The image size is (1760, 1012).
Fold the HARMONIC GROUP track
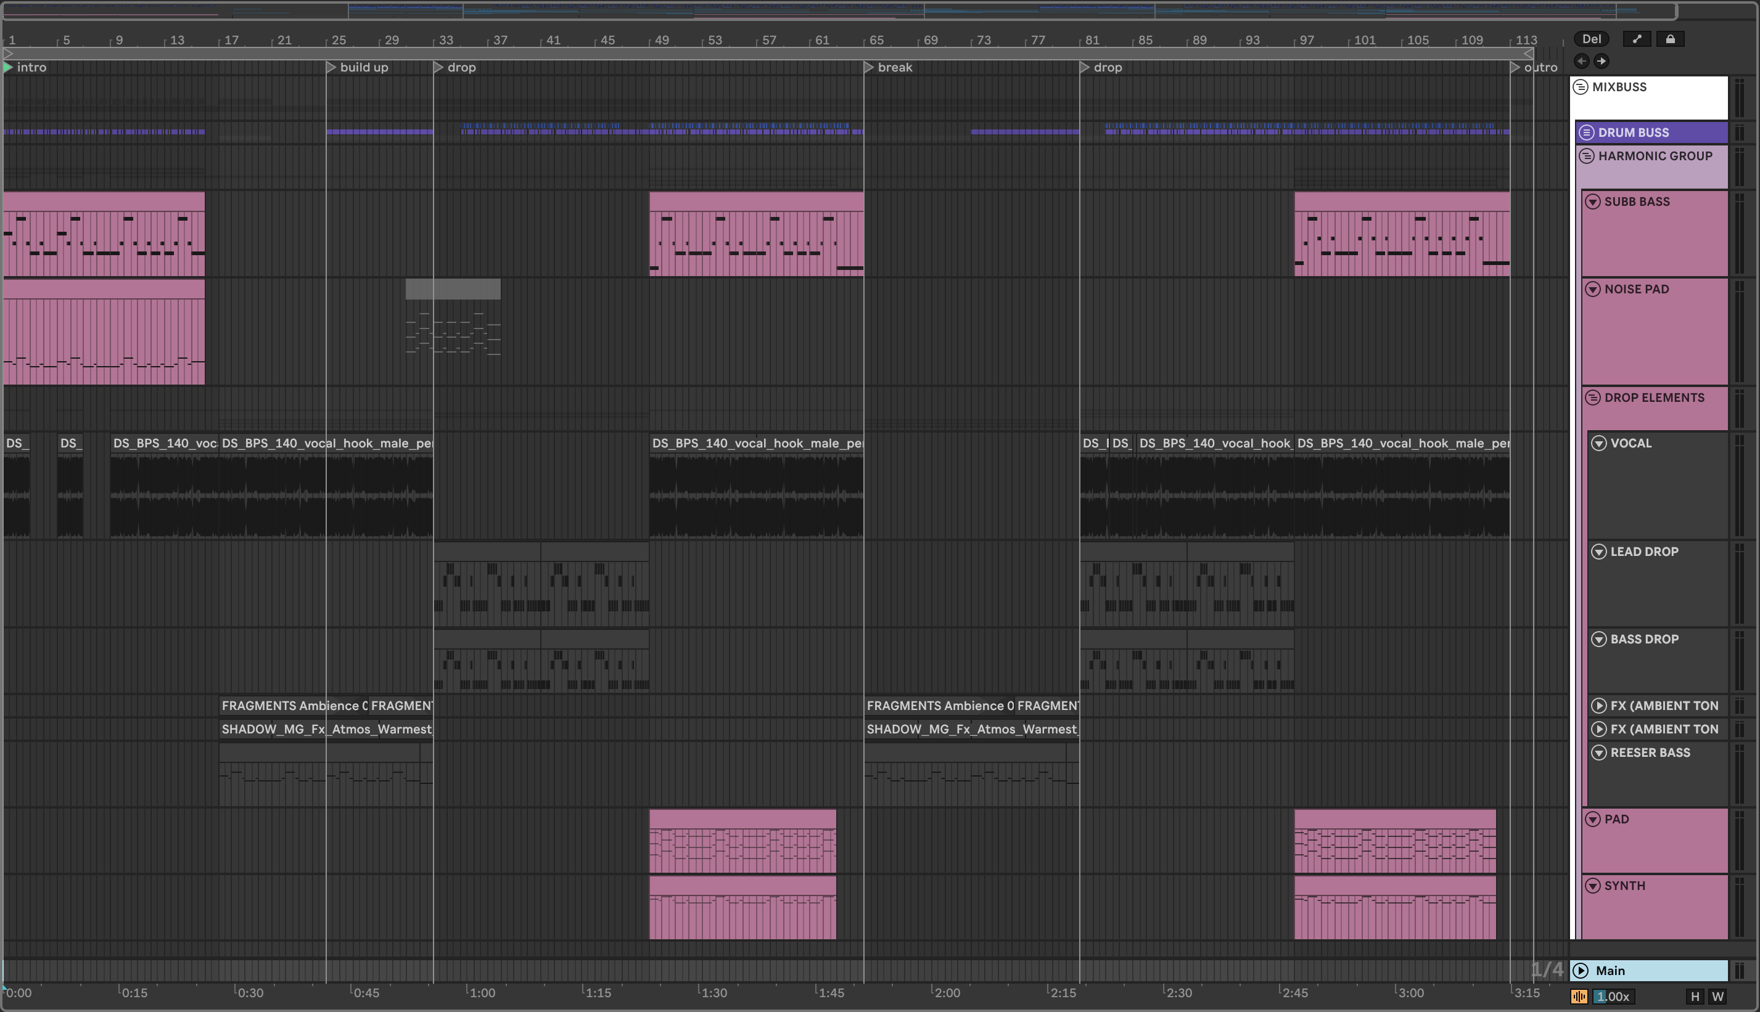pos(1587,156)
